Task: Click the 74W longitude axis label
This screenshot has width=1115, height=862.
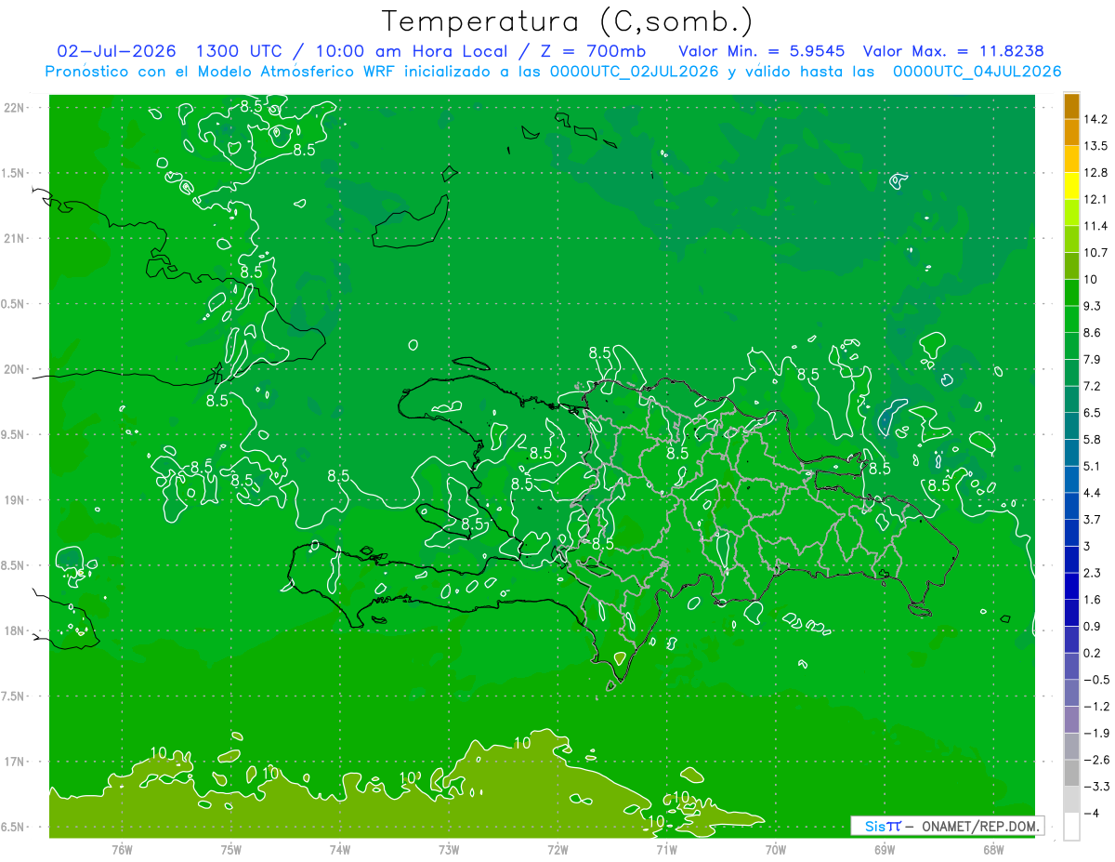Action: [340, 850]
